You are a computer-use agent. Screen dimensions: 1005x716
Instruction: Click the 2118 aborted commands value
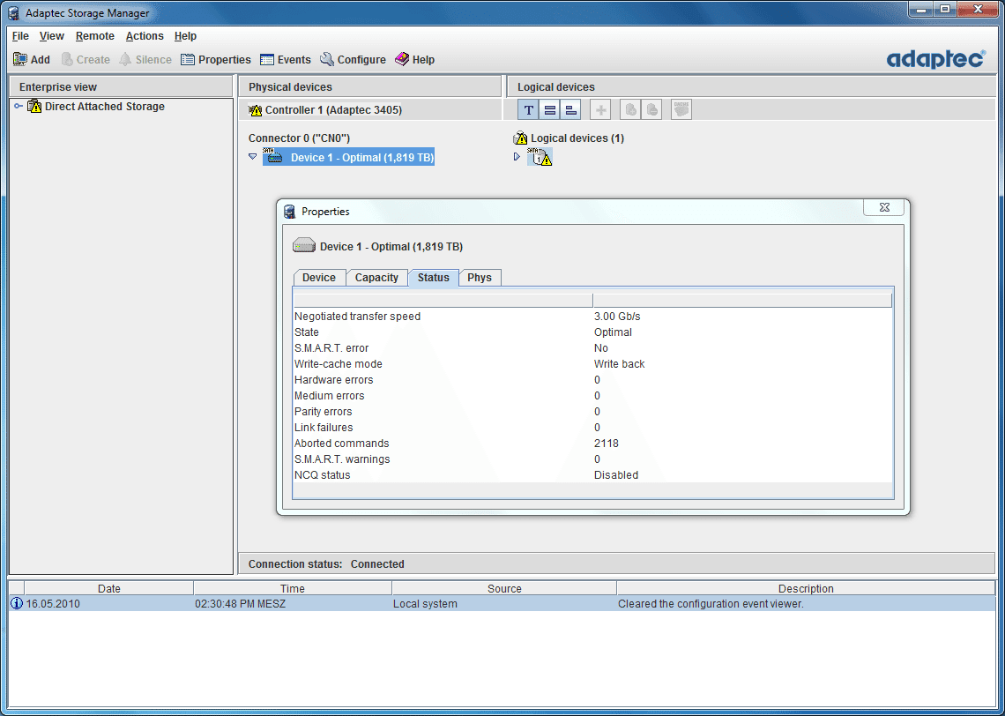pyautogui.click(x=607, y=444)
